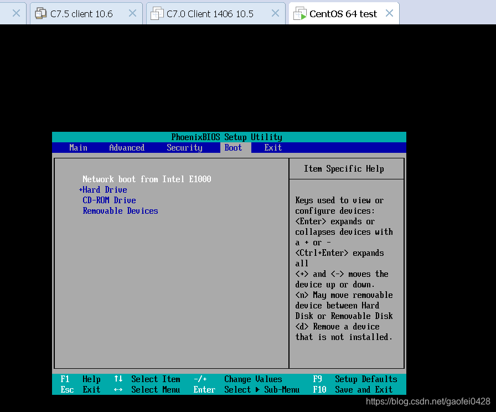This screenshot has height=412, width=496.
Task: Select the Hard Drive boot entry
Action: [105, 190]
